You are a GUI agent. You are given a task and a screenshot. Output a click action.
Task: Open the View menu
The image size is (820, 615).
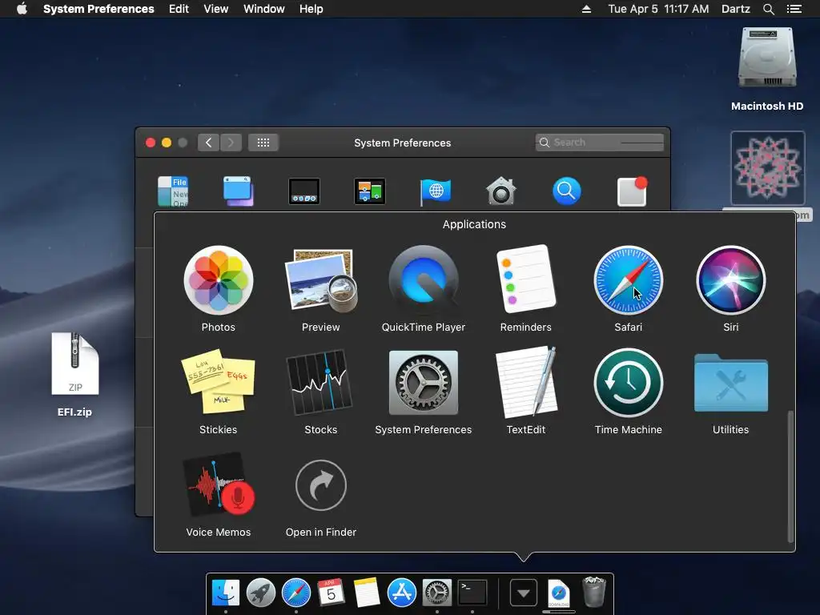pyautogui.click(x=216, y=9)
